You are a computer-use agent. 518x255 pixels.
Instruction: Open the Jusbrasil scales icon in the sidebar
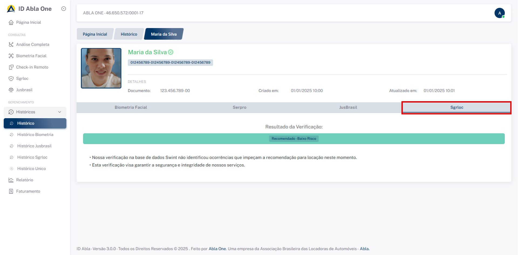[x=11, y=90]
